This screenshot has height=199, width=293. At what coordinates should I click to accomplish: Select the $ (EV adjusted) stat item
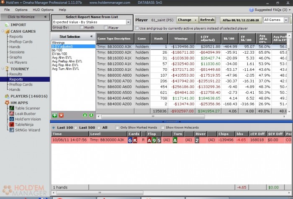pos(73,47)
